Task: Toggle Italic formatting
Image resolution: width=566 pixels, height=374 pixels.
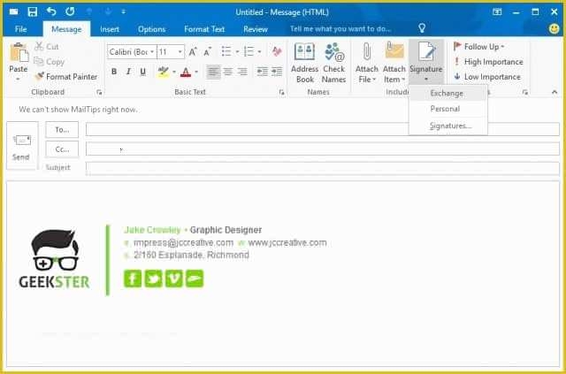Action: click(x=128, y=72)
